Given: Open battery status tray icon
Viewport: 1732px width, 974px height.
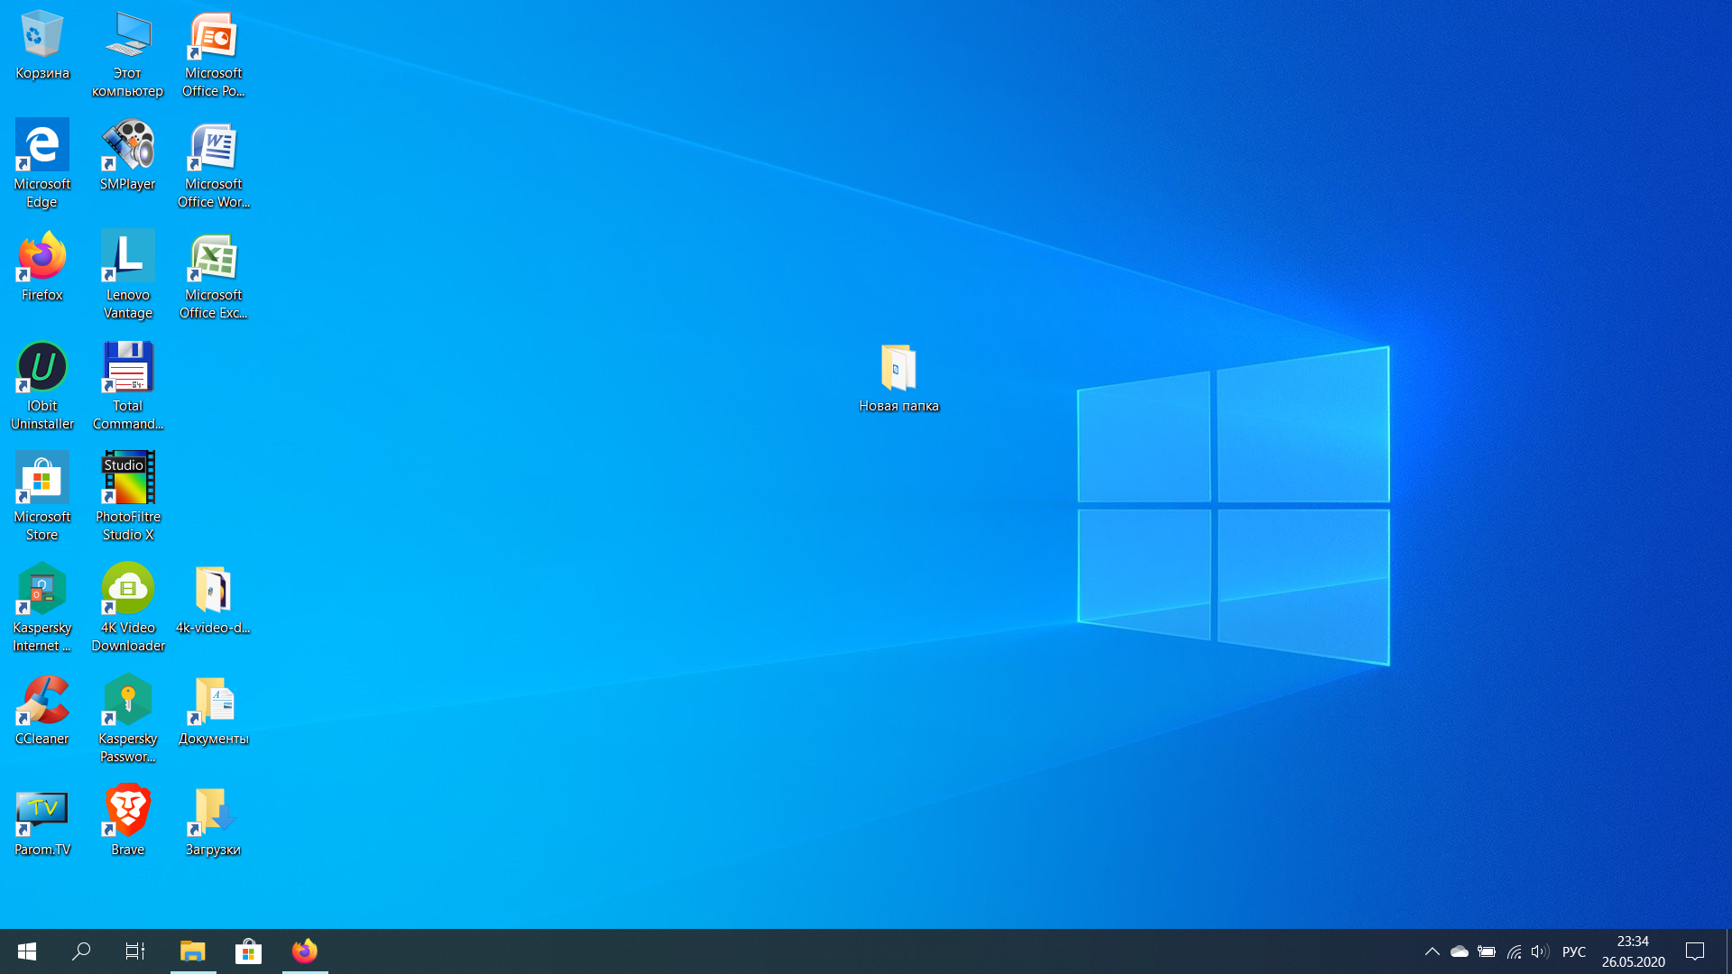Looking at the screenshot, I should click(x=1487, y=951).
